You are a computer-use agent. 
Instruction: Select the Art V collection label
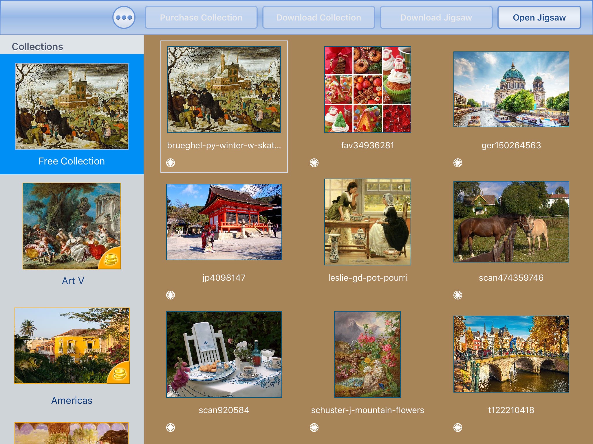pos(73,281)
